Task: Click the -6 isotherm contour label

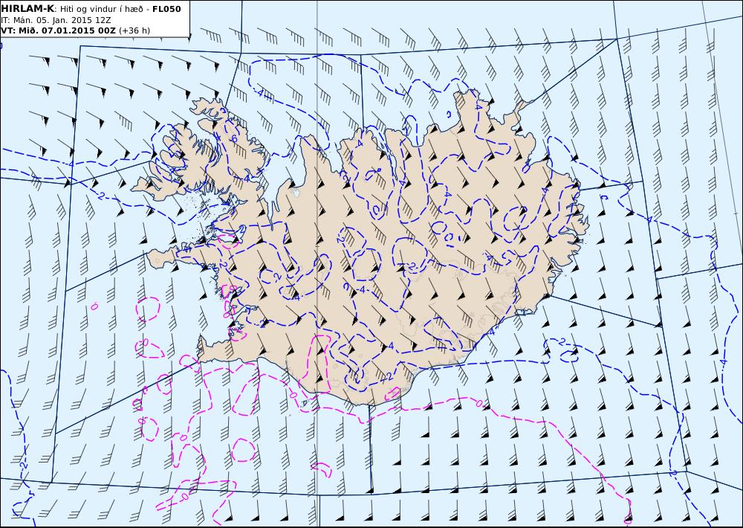Action: [233, 139]
